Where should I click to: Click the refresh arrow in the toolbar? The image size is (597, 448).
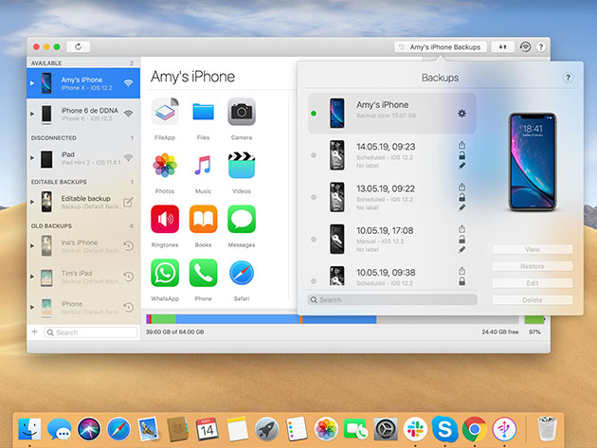[78, 46]
